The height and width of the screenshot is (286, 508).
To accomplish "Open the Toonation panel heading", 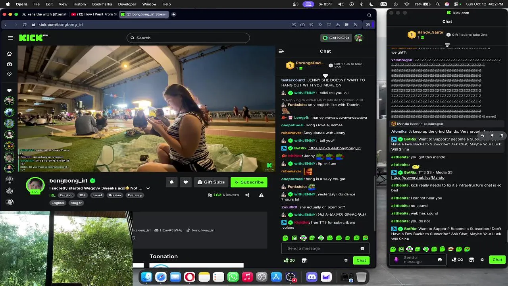I will [164, 257].
